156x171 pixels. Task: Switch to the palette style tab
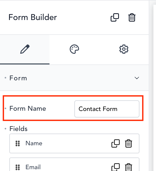(x=74, y=49)
